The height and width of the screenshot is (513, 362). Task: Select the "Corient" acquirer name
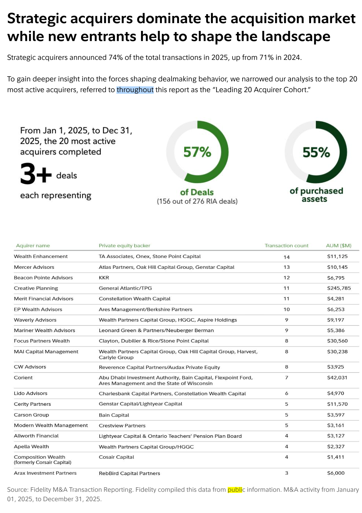click(23, 377)
